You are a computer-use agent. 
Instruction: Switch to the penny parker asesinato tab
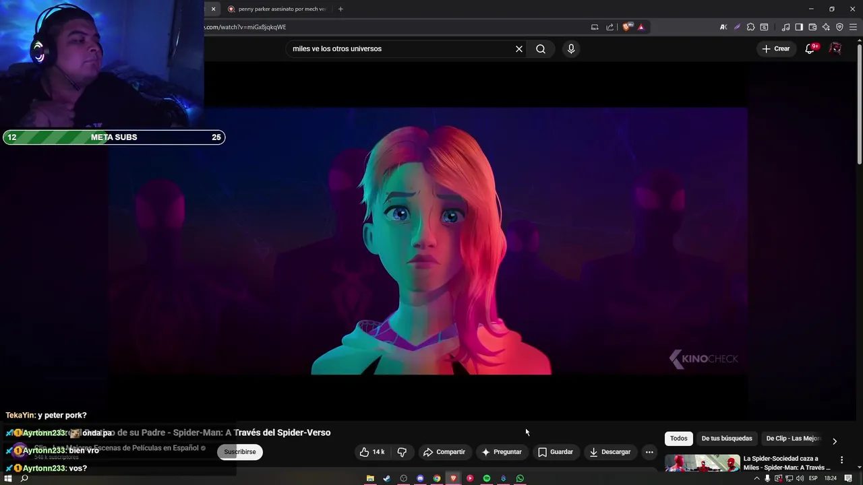click(x=277, y=9)
